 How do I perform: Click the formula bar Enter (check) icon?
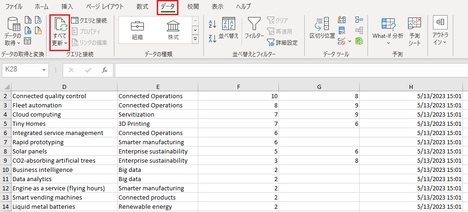point(88,70)
